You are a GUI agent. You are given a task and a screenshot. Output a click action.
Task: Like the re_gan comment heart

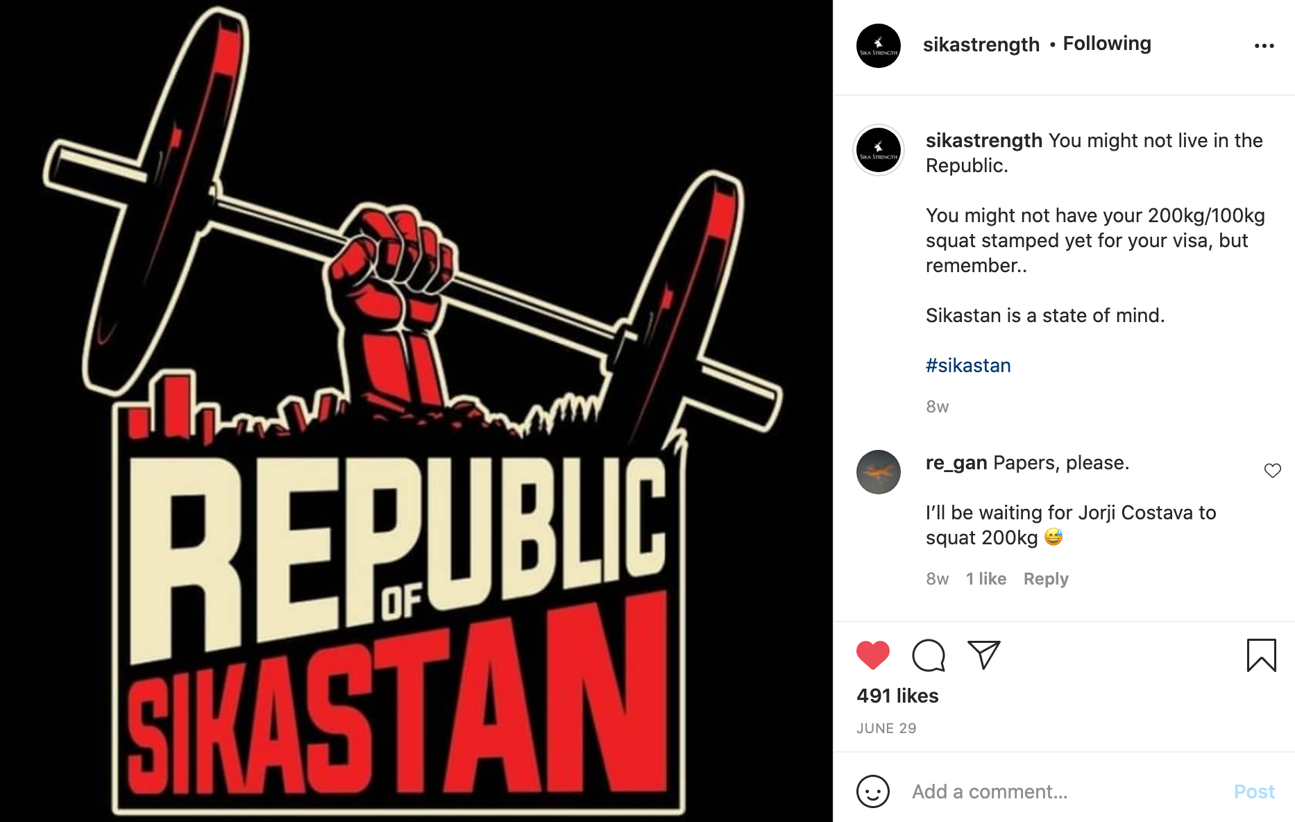(x=1272, y=471)
